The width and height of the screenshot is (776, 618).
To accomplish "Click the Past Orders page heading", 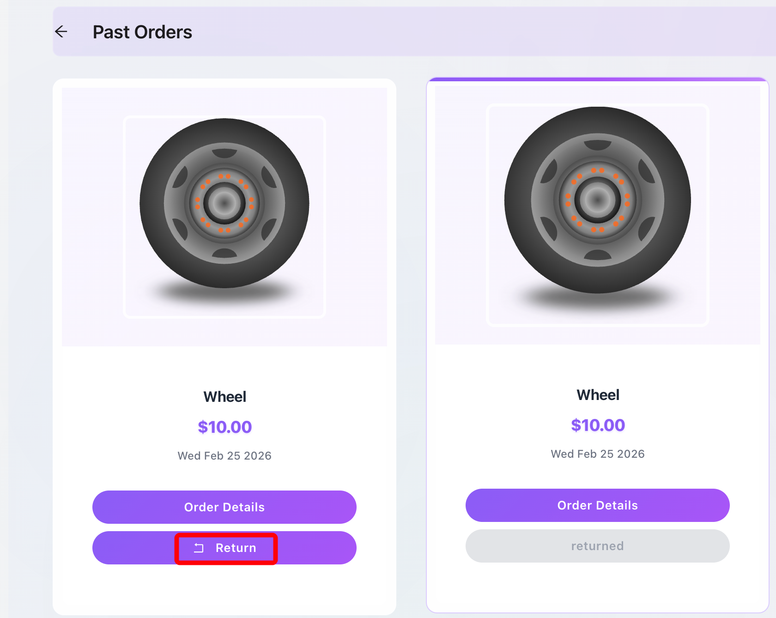I will click(x=142, y=32).
